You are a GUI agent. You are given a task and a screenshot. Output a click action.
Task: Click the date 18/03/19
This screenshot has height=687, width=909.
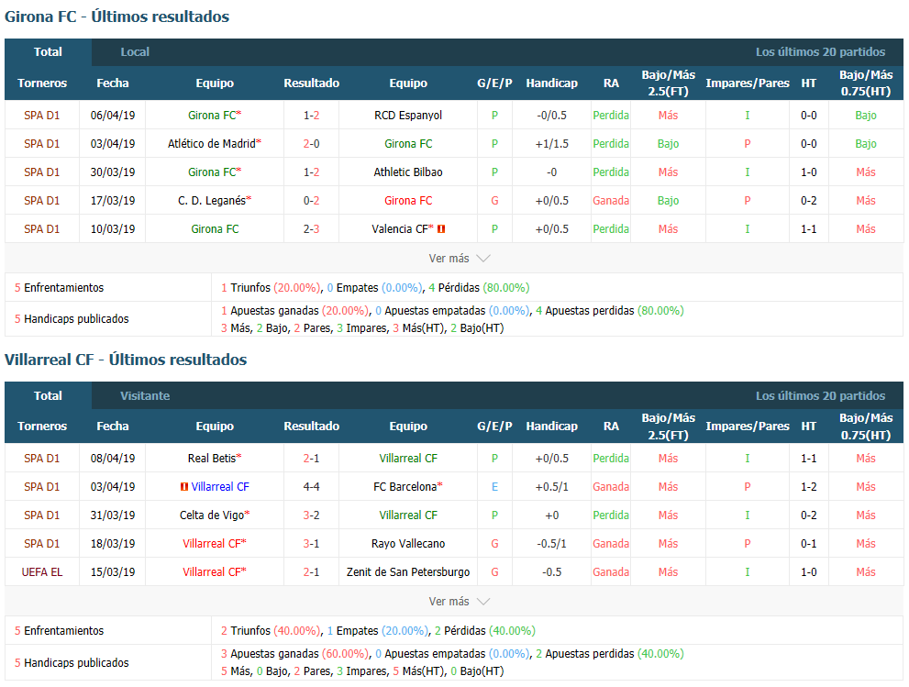[113, 543]
